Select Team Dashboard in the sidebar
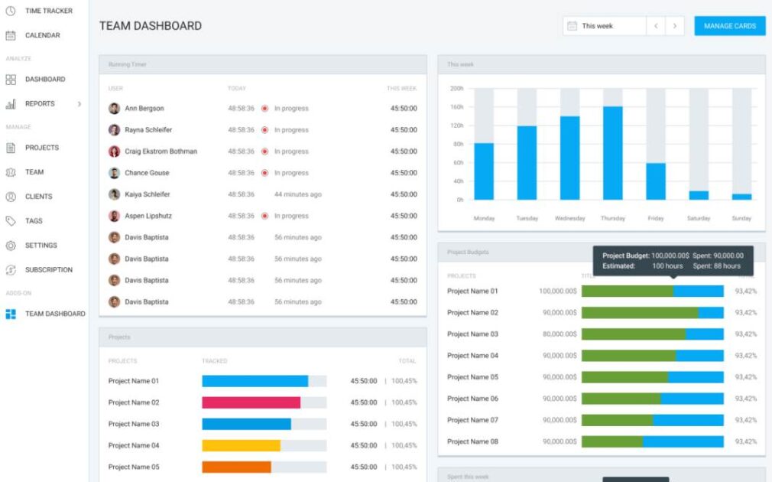The width and height of the screenshot is (772, 482). pos(54,314)
